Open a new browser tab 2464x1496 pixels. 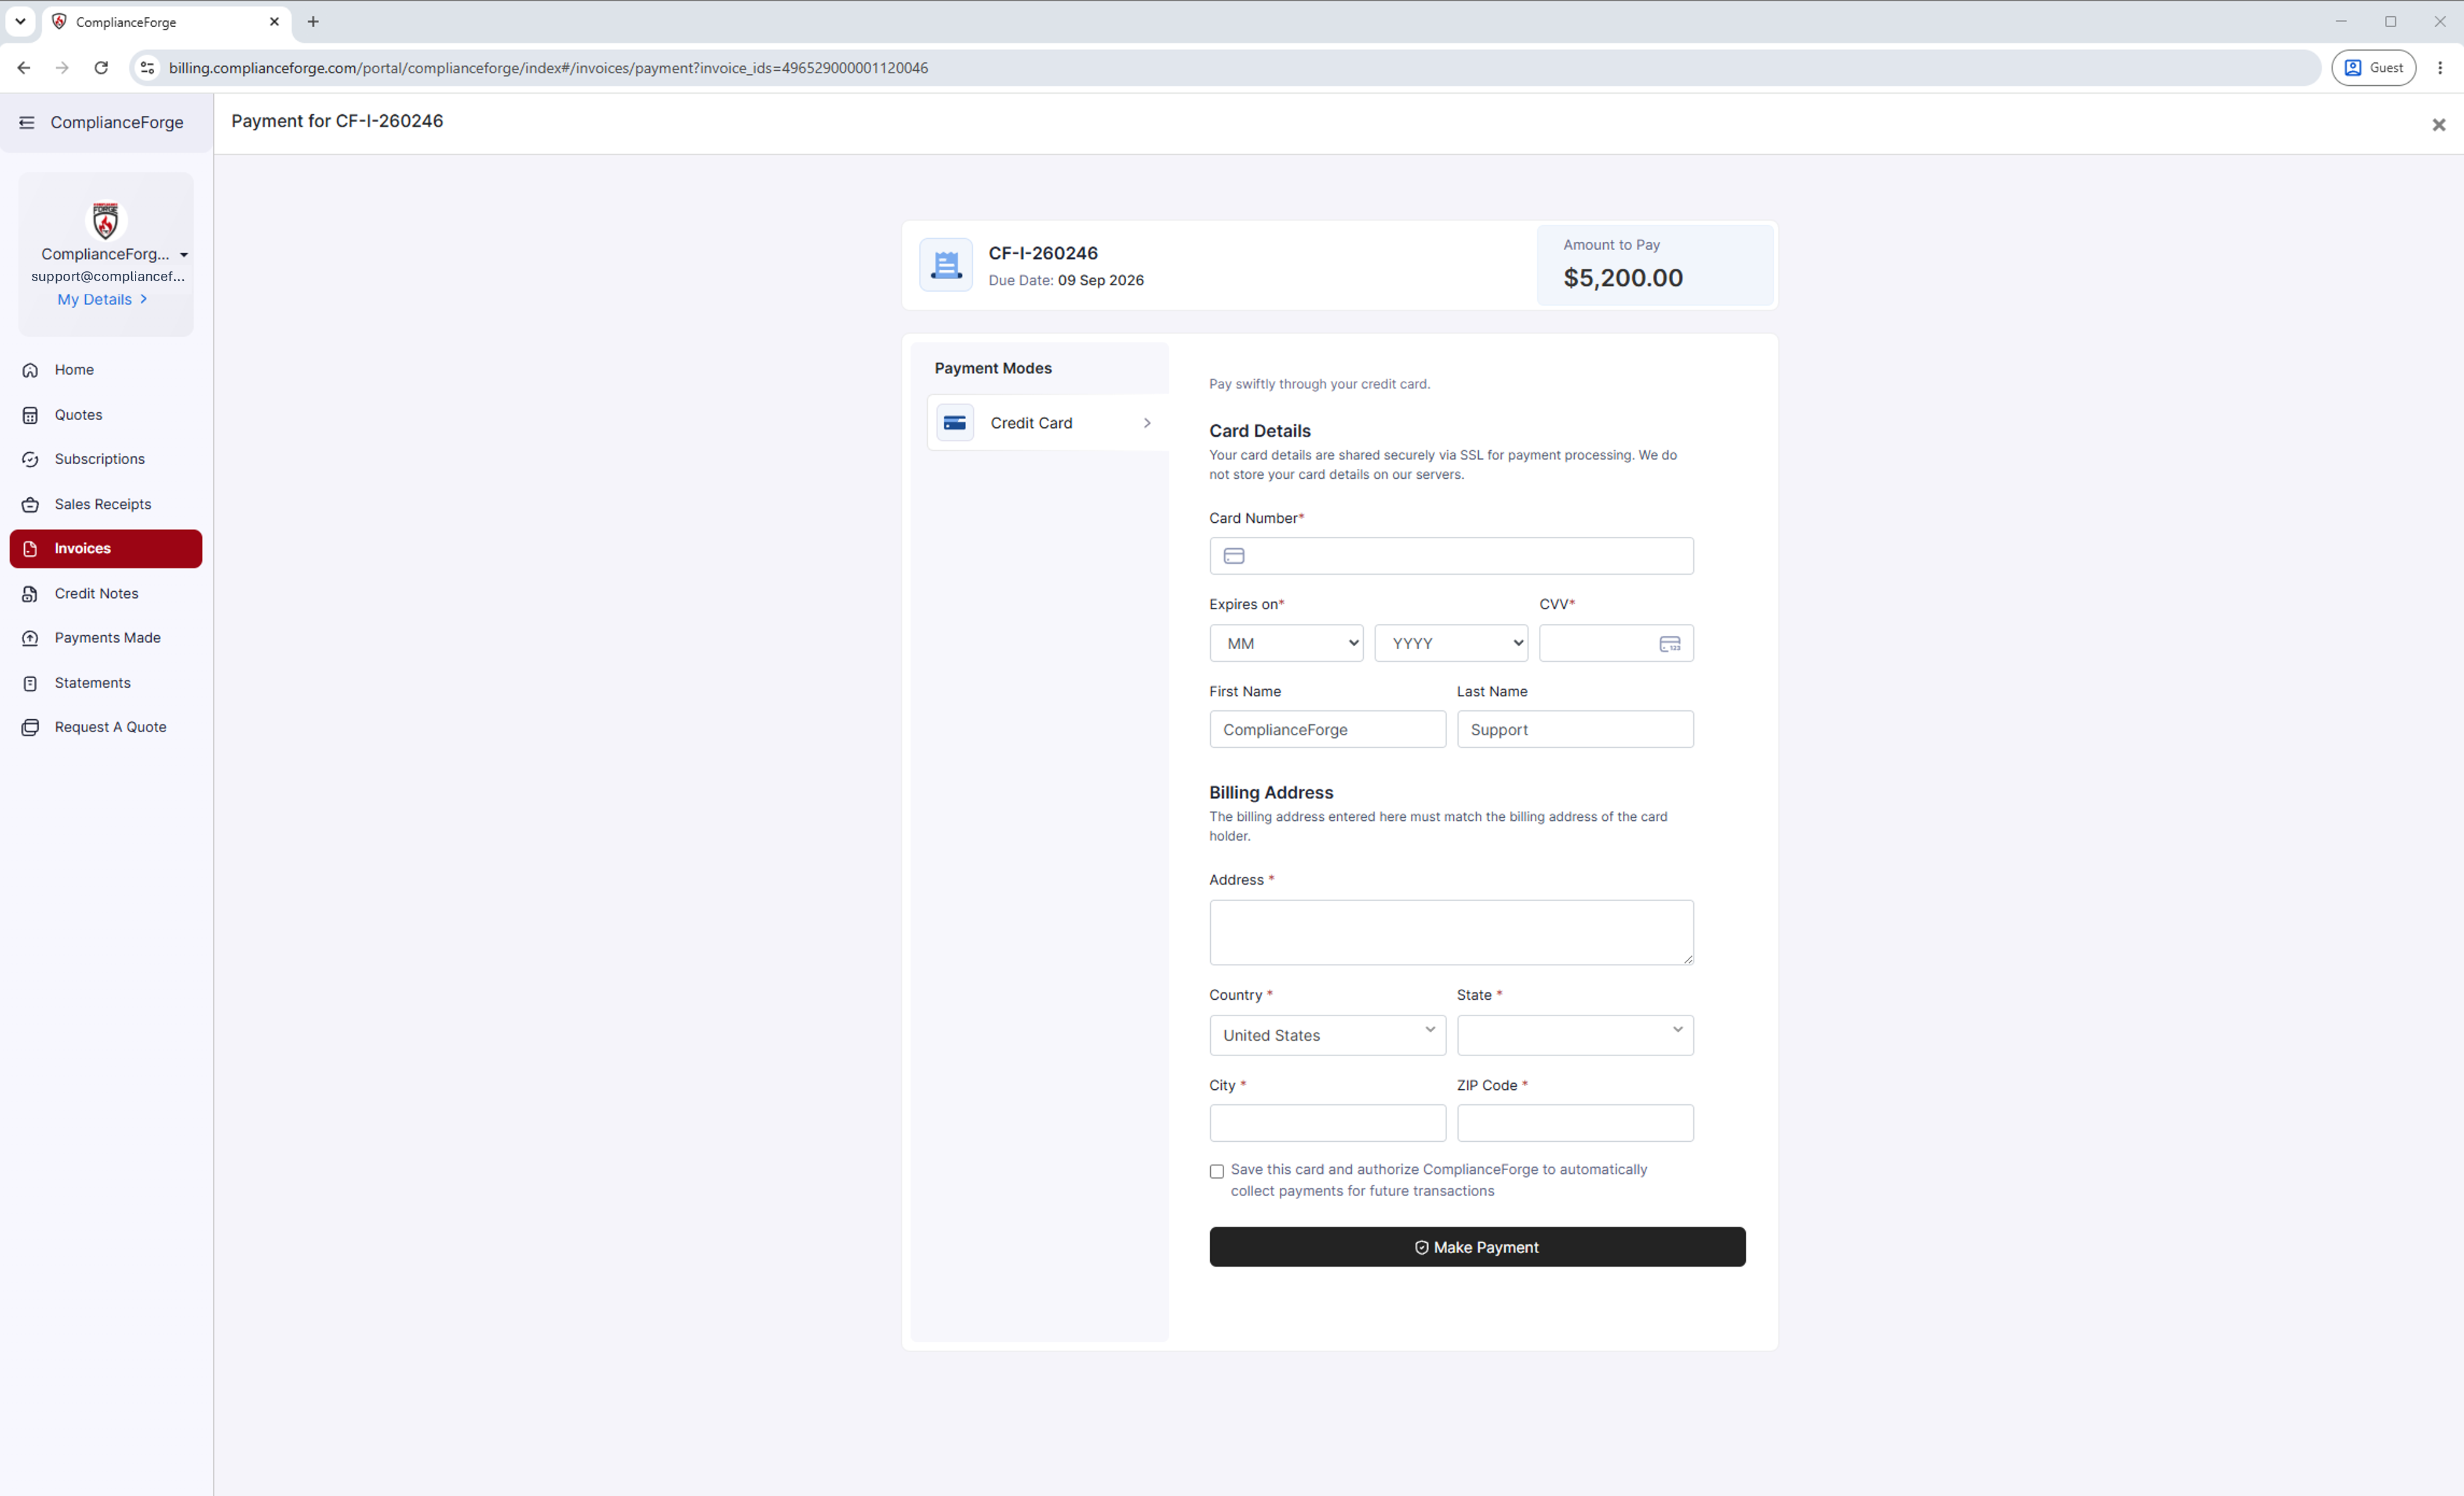click(313, 21)
